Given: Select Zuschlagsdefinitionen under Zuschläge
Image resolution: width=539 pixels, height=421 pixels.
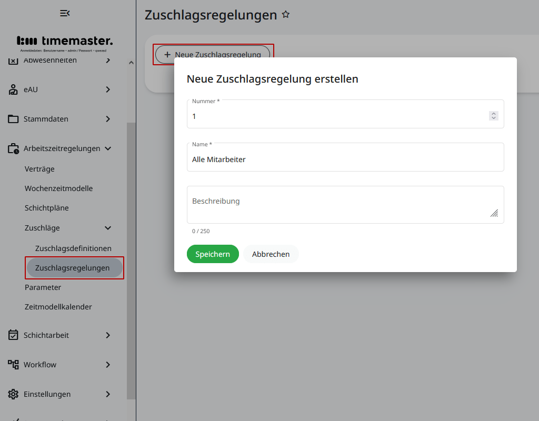Looking at the screenshot, I should click(73, 248).
